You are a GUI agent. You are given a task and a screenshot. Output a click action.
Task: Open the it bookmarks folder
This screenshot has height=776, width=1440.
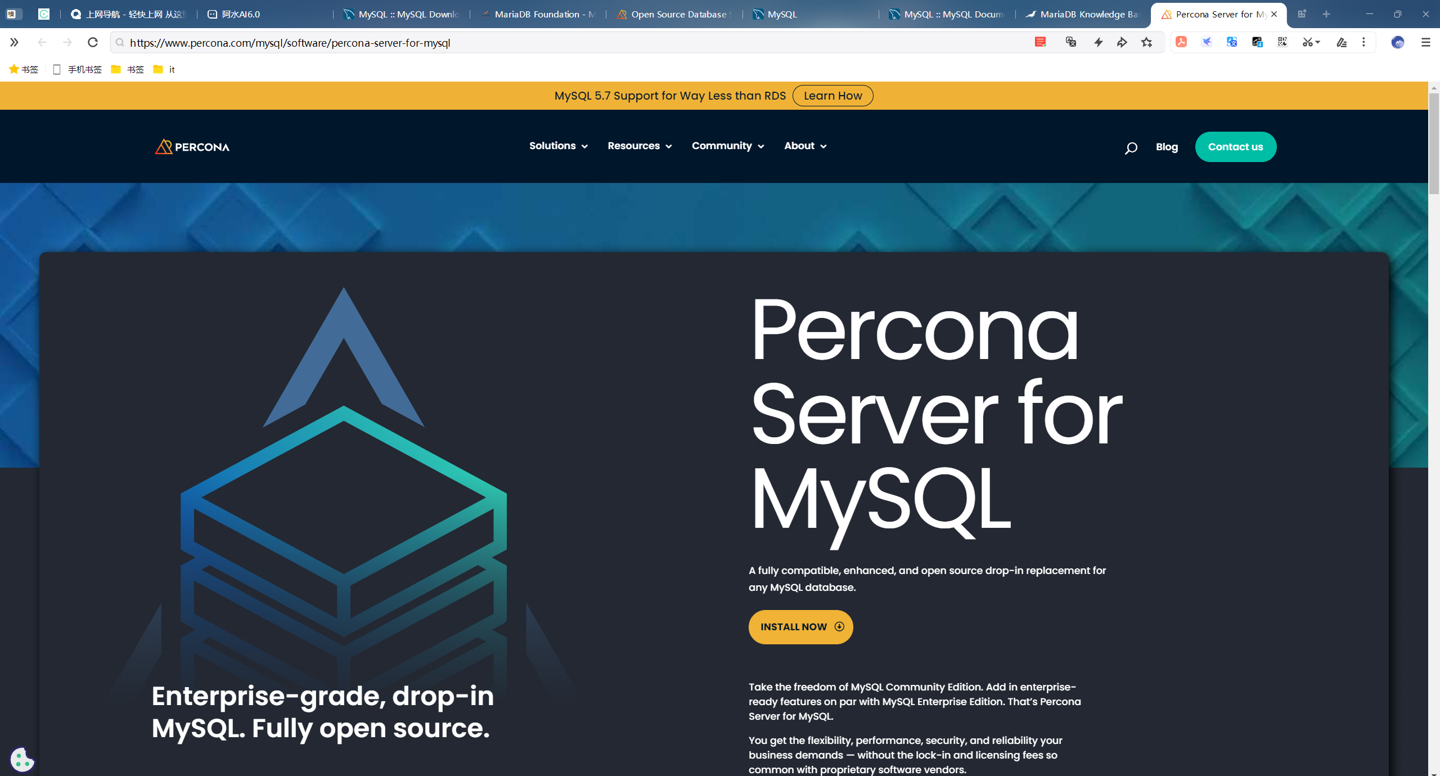tap(164, 69)
